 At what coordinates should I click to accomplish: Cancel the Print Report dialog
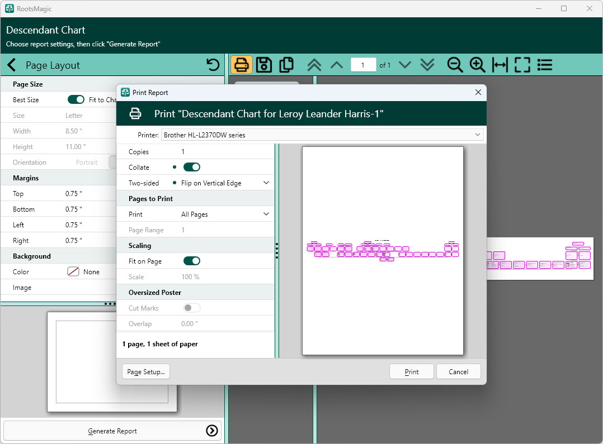459,371
